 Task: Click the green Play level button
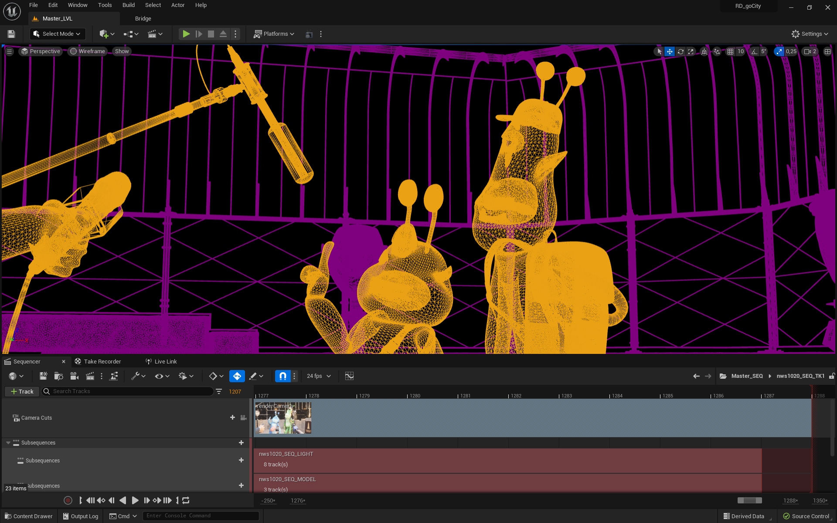pyautogui.click(x=186, y=34)
